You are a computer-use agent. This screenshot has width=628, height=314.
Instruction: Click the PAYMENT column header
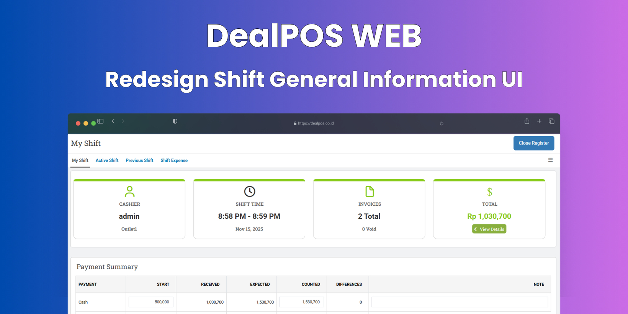pos(88,285)
